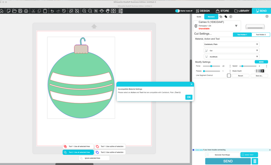Copy the selection
The height and width of the screenshot is (165, 271).
pyautogui.click(x=39, y=11)
